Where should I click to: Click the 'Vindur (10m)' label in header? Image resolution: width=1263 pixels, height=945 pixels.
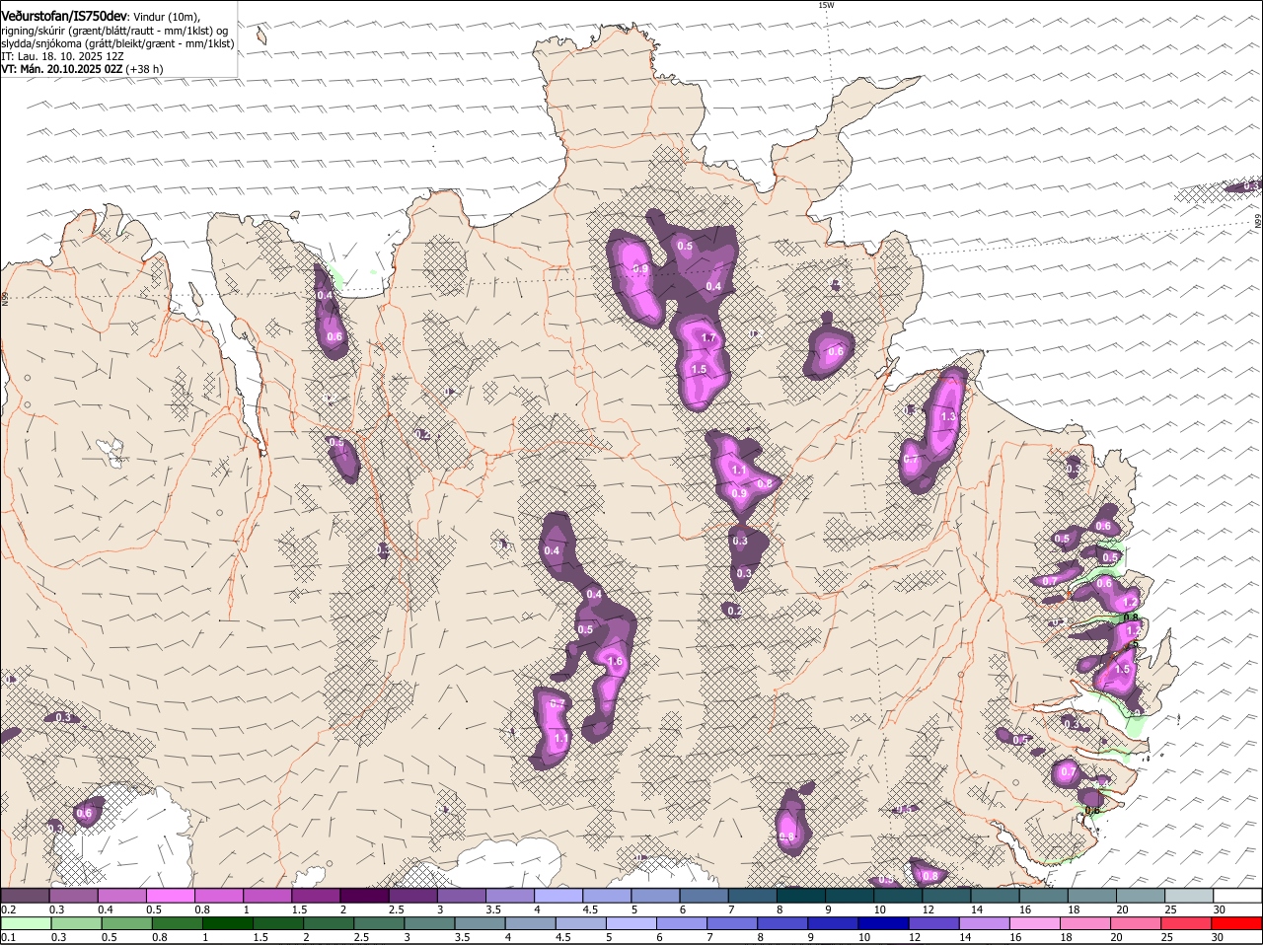[166, 17]
